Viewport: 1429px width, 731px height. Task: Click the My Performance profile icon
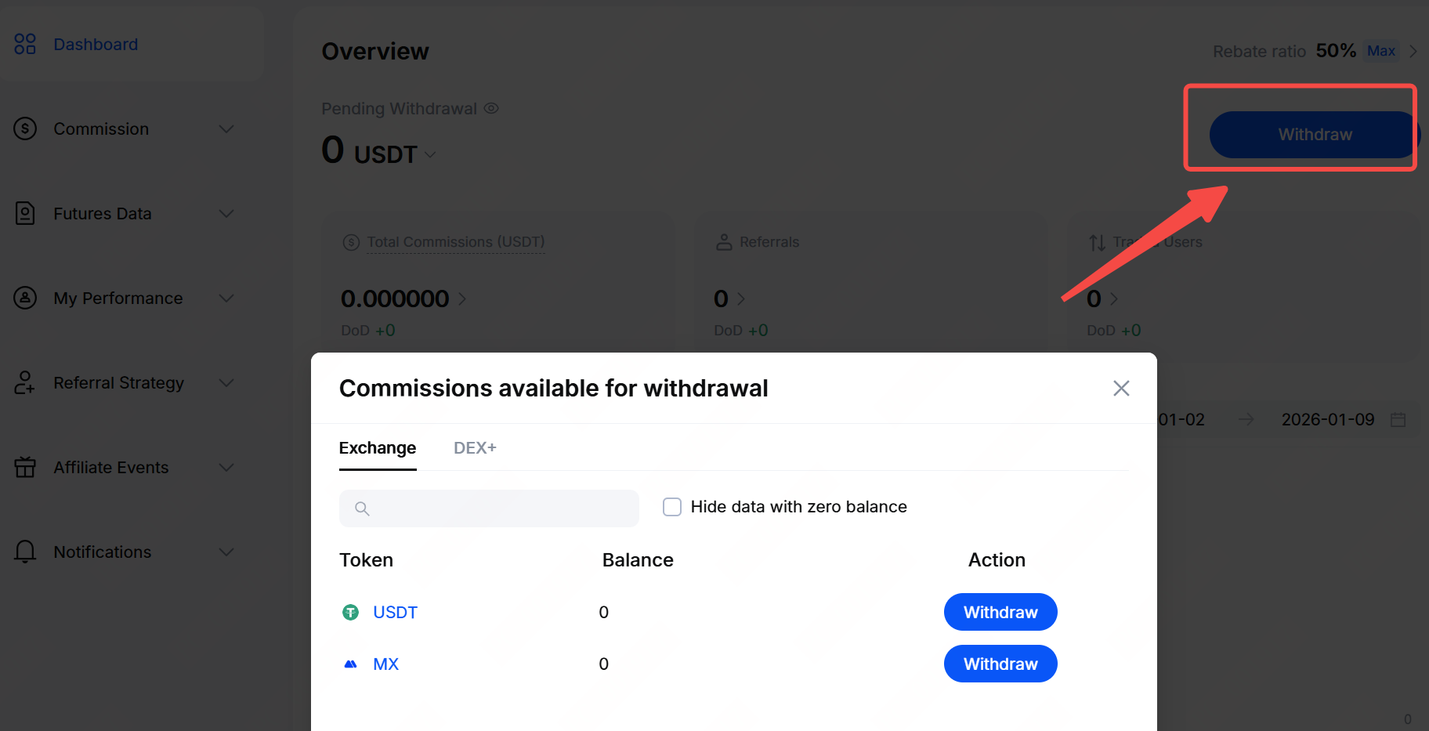click(25, 298)
